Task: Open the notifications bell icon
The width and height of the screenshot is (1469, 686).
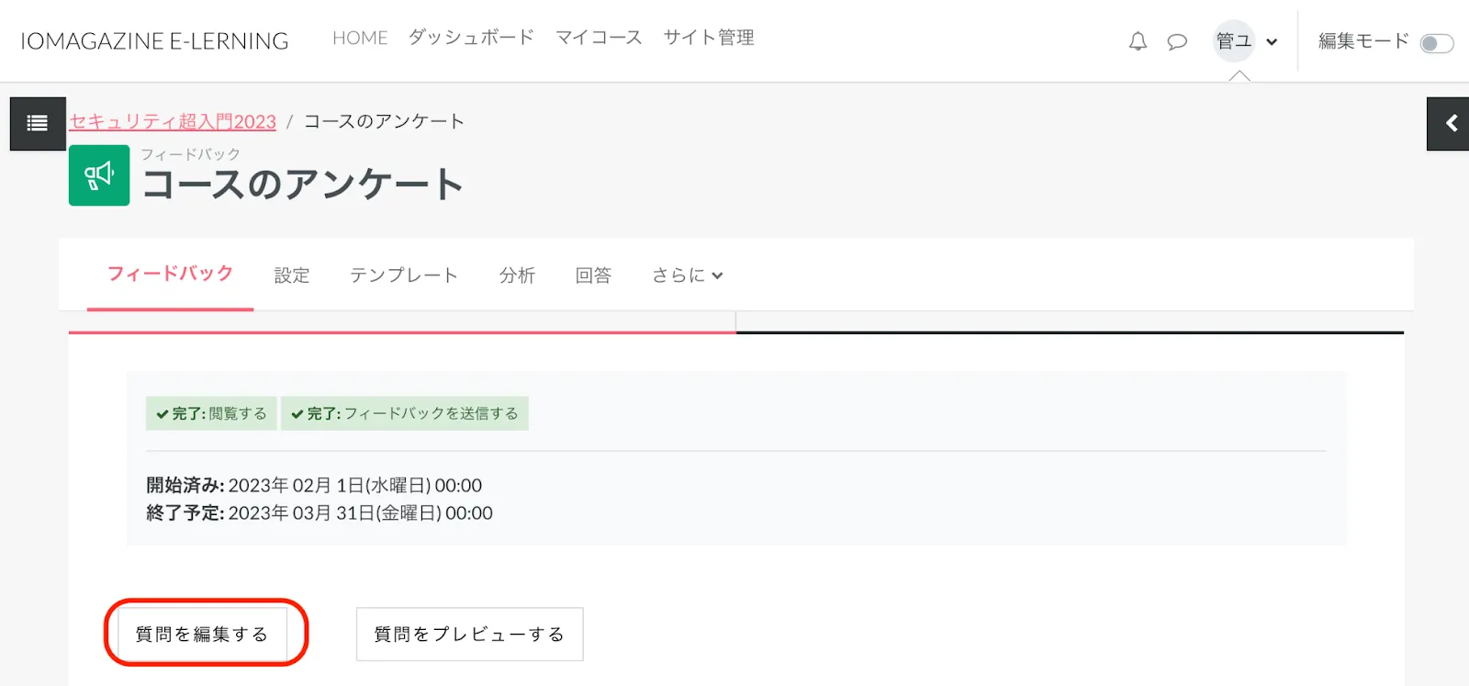Action: (1138, 41)
